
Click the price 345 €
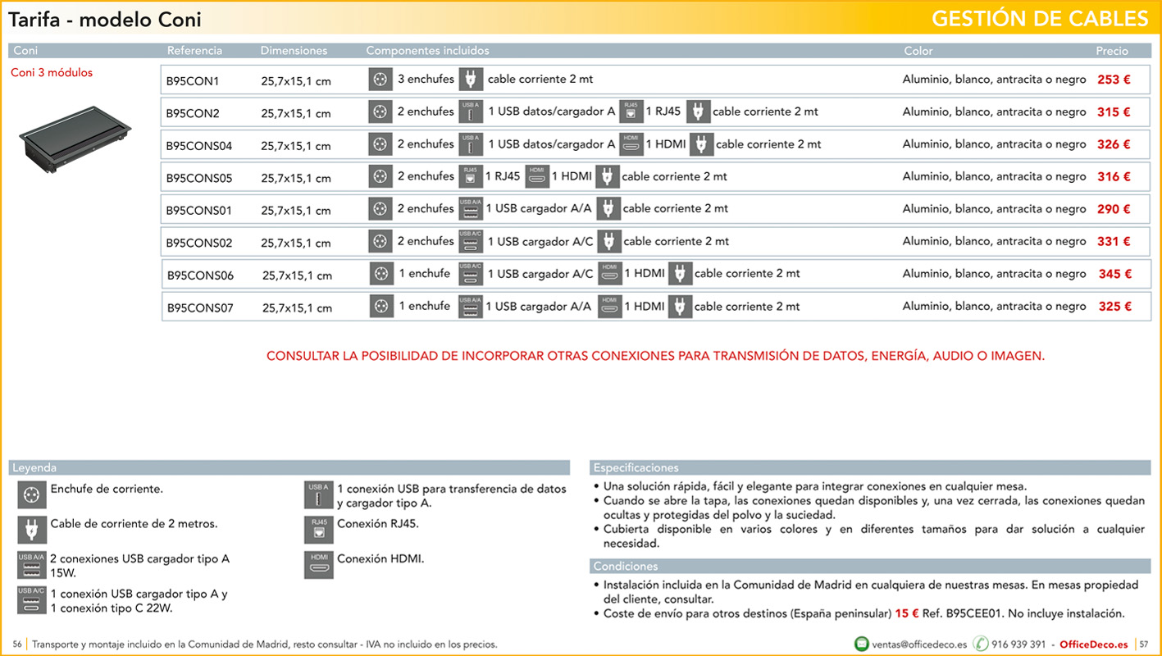1115,274
